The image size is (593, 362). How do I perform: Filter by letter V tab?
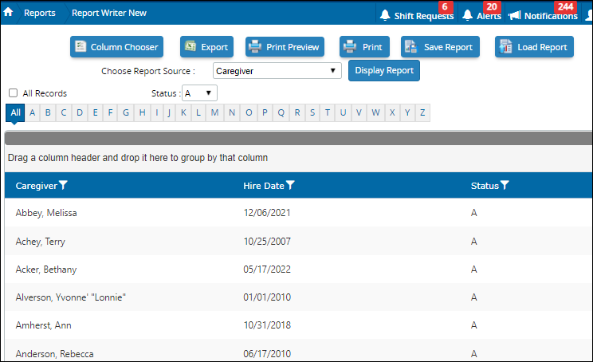coord(359,112)
